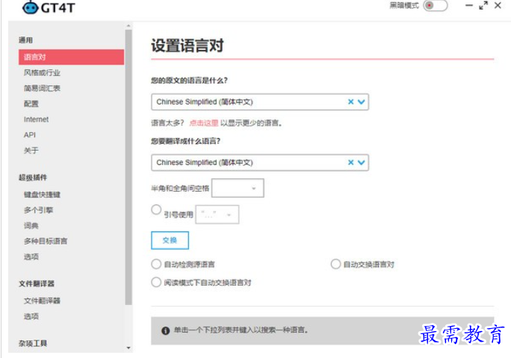Enable the 引号使用 radio option

[156, 210]
